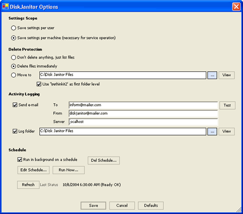Click the Settings Scope heading
The image size is (243, 214).
23,18
